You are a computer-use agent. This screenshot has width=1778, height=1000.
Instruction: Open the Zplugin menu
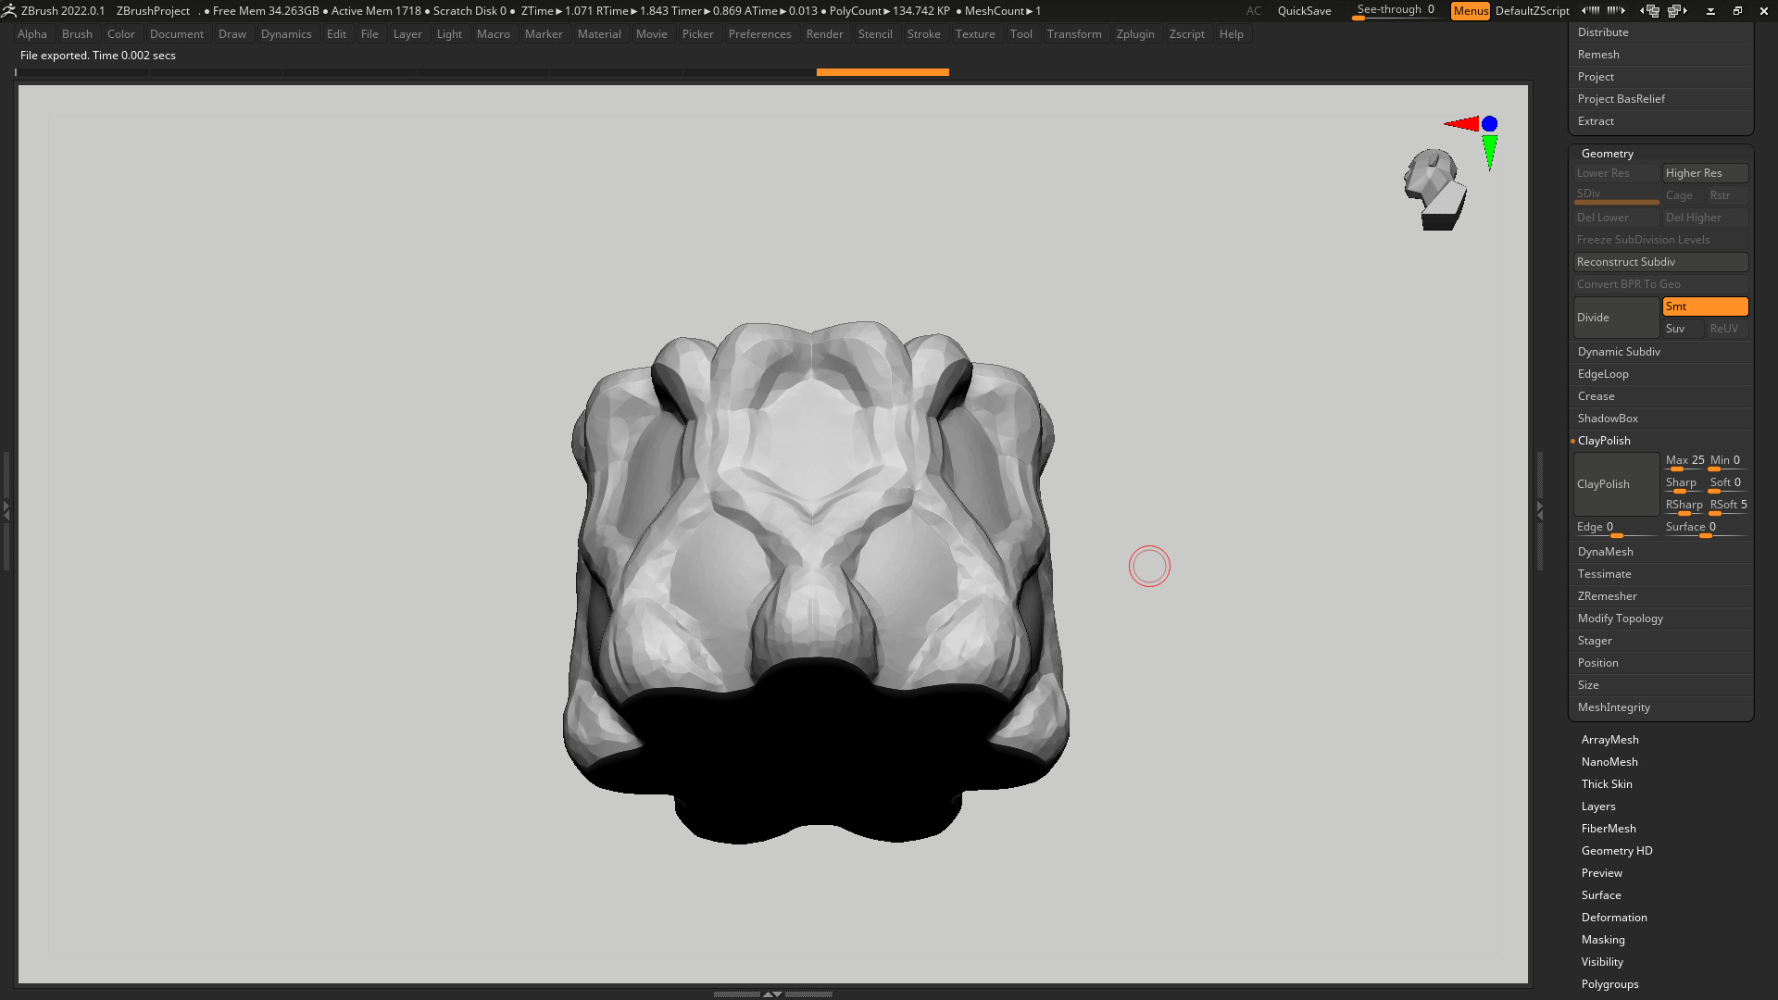point(1135,34)
